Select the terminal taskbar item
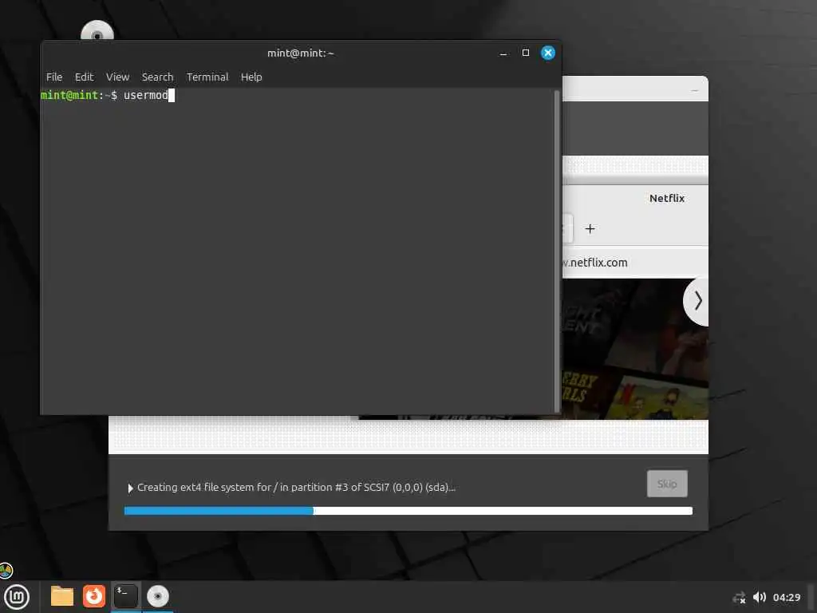 125,596
